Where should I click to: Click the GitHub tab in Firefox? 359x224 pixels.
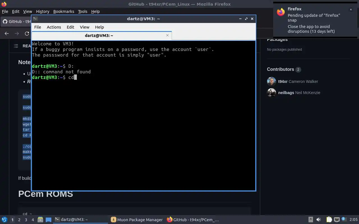click(16, 22)
